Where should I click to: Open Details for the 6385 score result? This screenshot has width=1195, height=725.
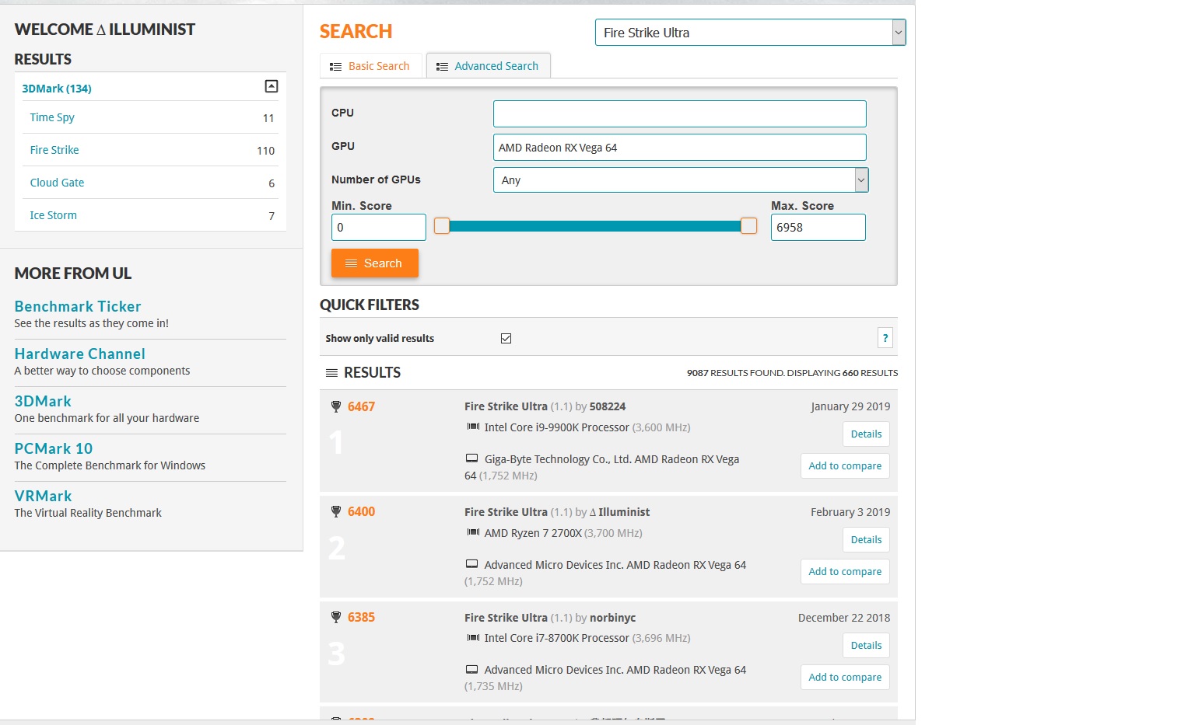(866, 646)
